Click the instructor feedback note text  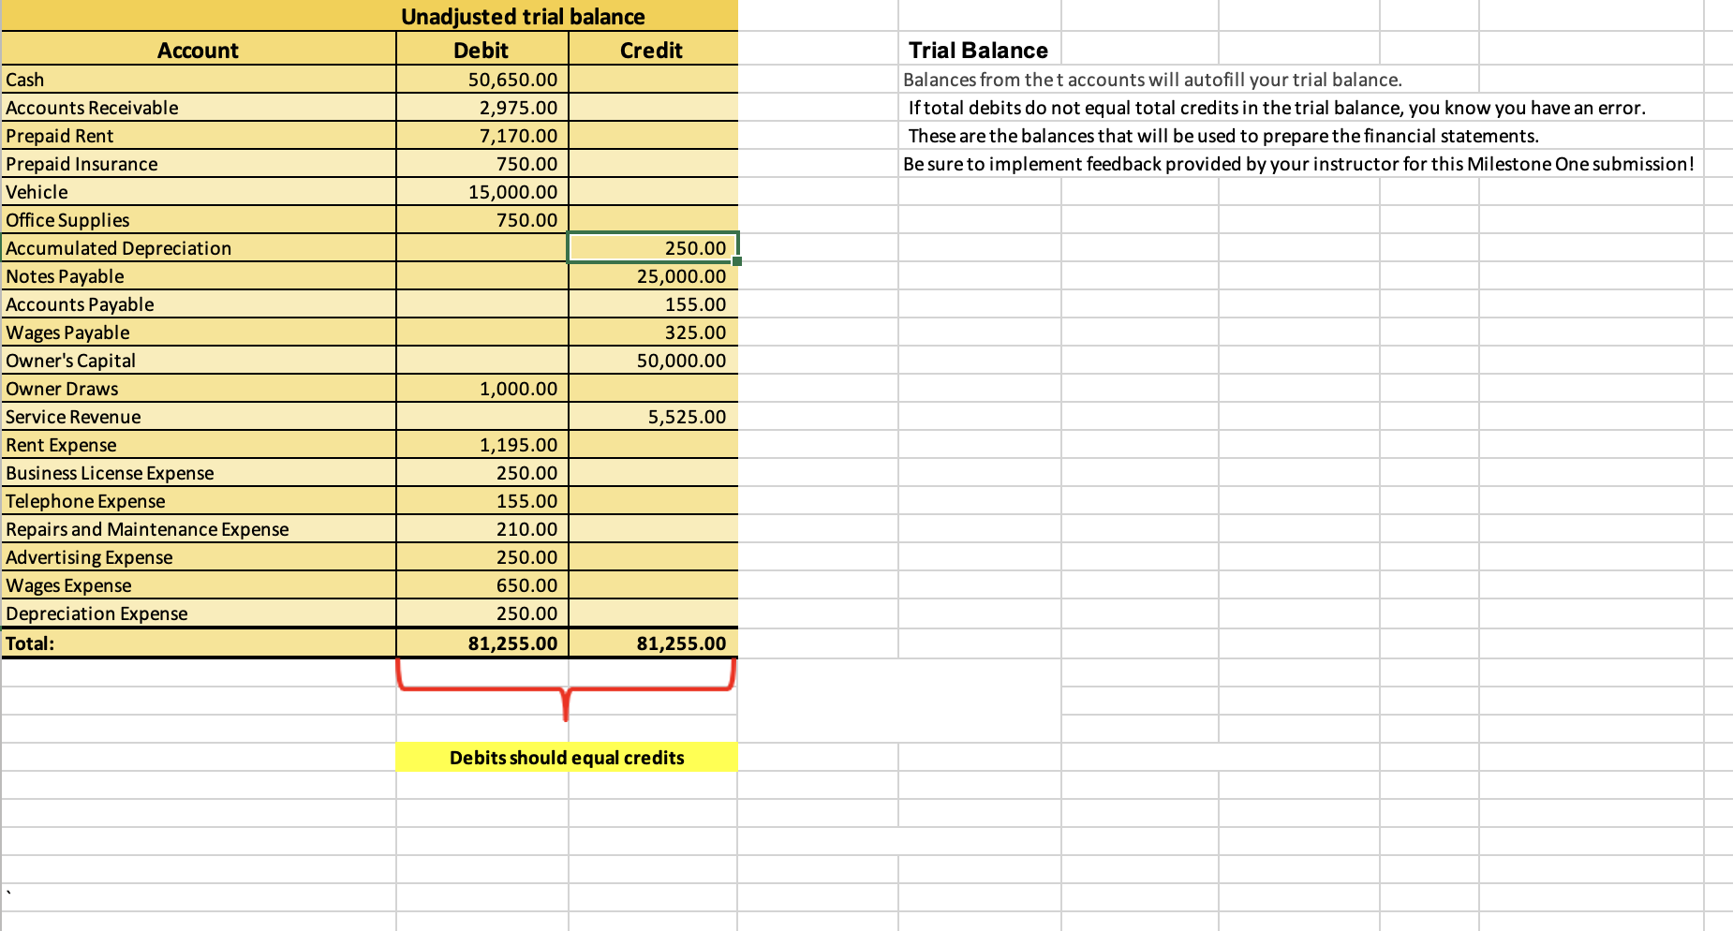click(1297, 163)
